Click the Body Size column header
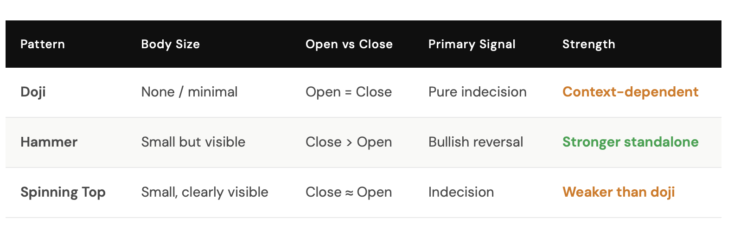Viewport: 734px width, 231px height. point(170,44)
